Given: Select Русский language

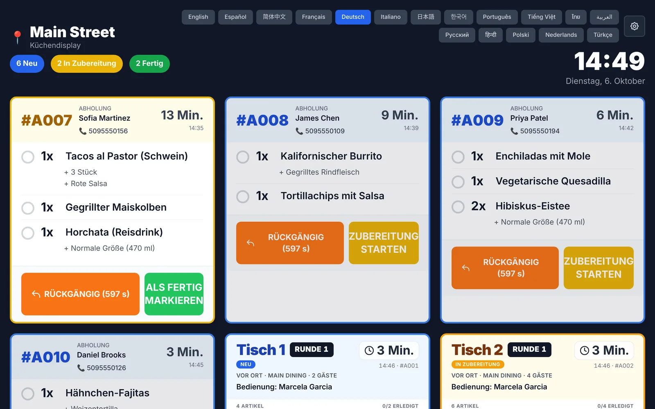Looking at the screenshot, I should pyautogui.click(x=457, y=35).
